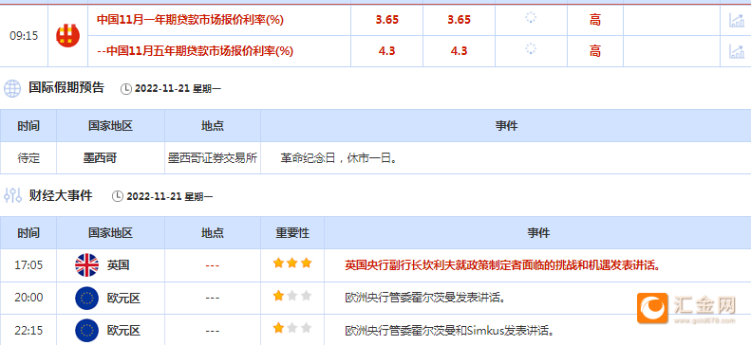Image resolution: width=751 pixels, height=345 pixels.
Task: Click the 3.65 previous value of one-year rate
Action: (387, 20)
